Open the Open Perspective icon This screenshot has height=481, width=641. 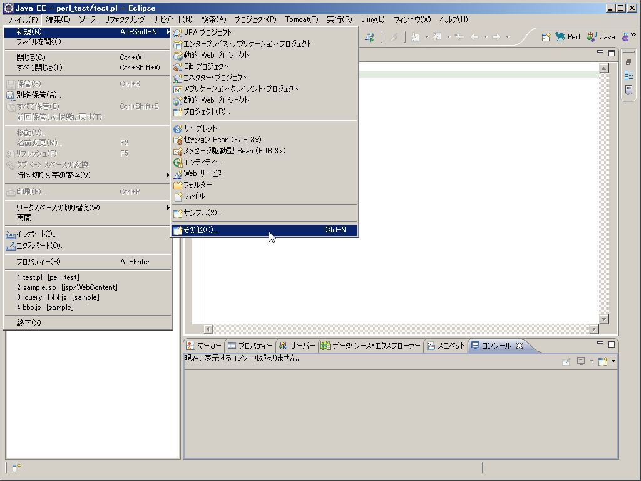(x=546, y=37)
